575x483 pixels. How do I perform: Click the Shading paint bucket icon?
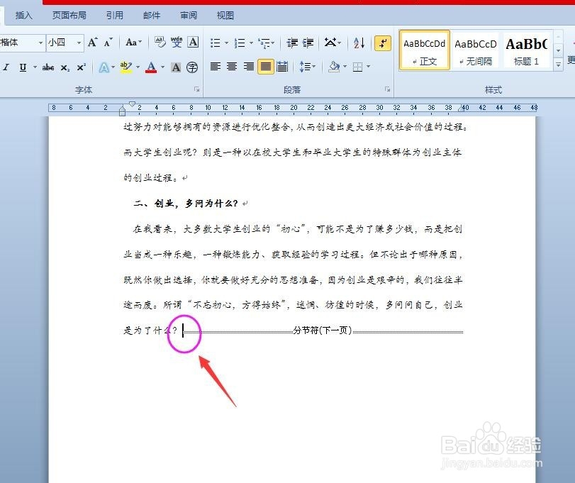pyautogui.click(x=334, y=67)
